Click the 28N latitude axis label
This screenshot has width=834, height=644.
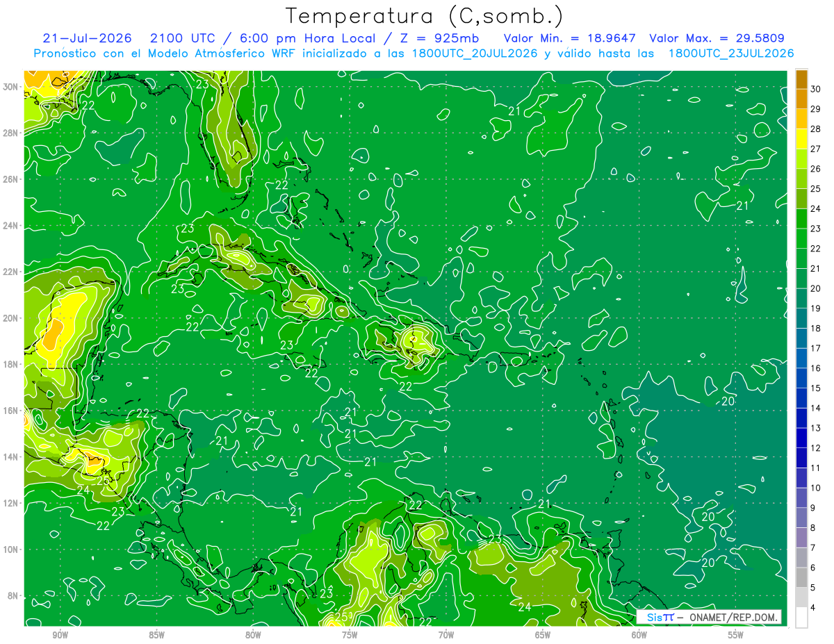click(x=12, y=133)
